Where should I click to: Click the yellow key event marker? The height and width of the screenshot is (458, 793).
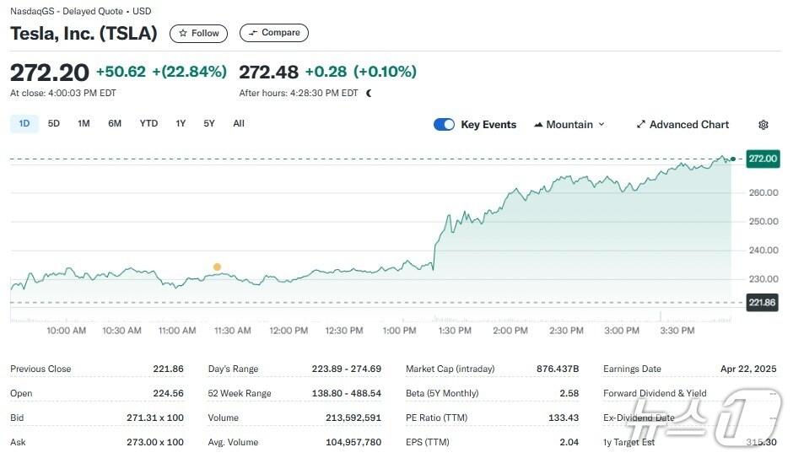217,267
